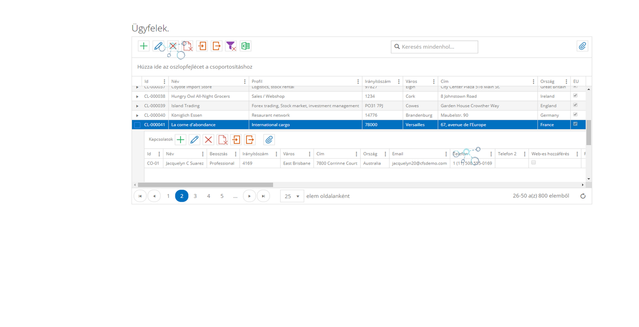639x327 pixels.
Task: Click the grid's vertical scroll down arrow
Action: [x=588, y=179]
